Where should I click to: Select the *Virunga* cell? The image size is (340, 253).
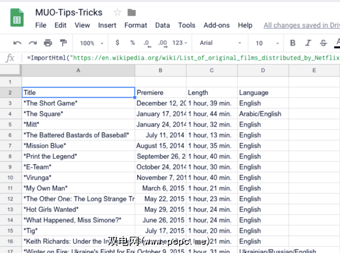tap(78, 178)
